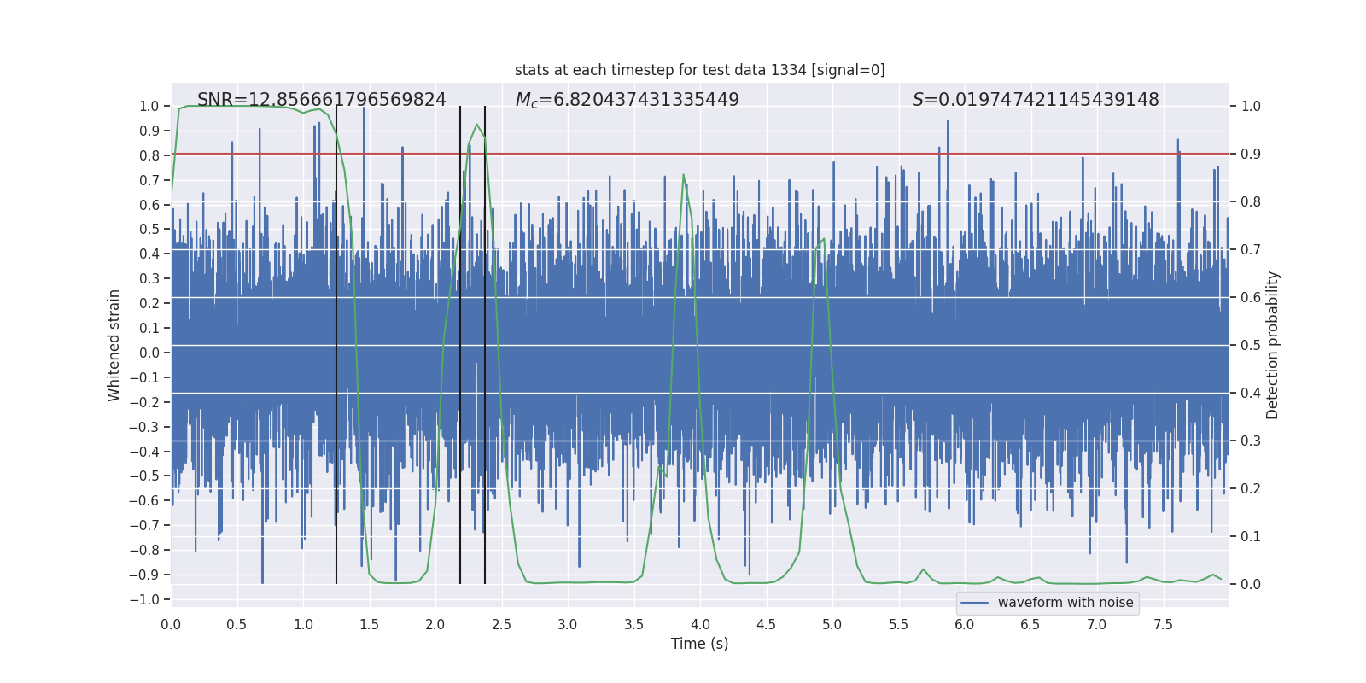Screen dimensions: 1366x683
Task: Click Whitened strain tick label 1.0
Action: [x=149, y=106]
